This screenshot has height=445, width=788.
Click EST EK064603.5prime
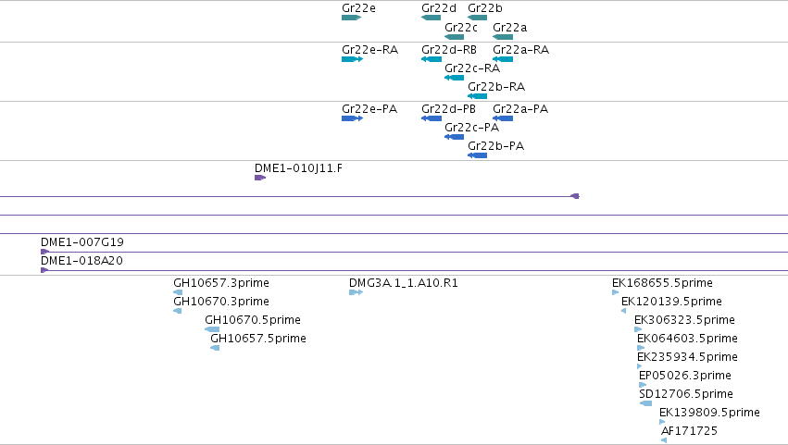click(641, 348)
